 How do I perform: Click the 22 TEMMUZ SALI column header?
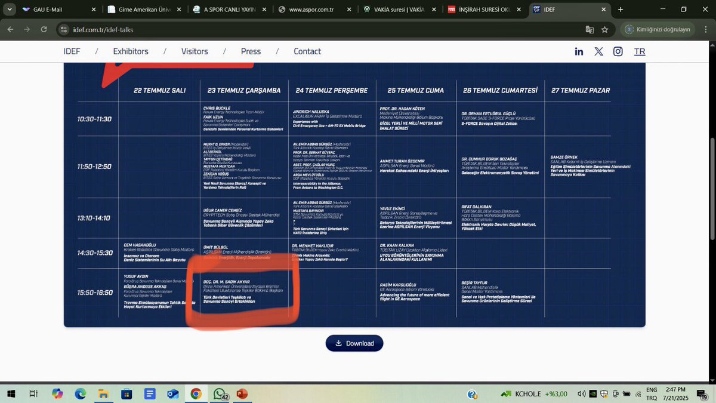(x=159, y=91)
